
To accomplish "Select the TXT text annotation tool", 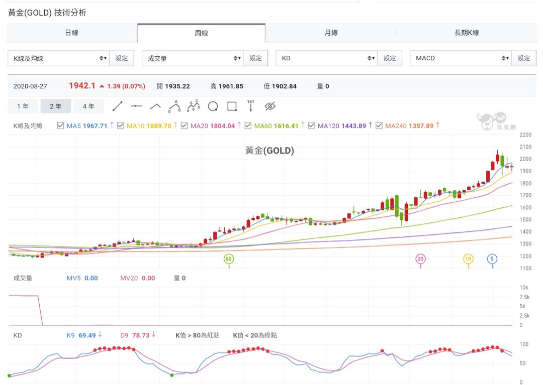I will coord(250,106).
